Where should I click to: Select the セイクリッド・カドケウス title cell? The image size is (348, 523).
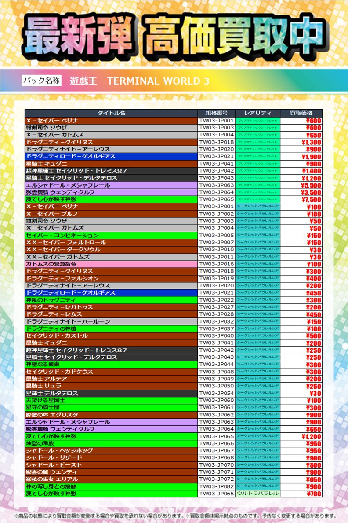pyautogui.click(x=111, y=372)
